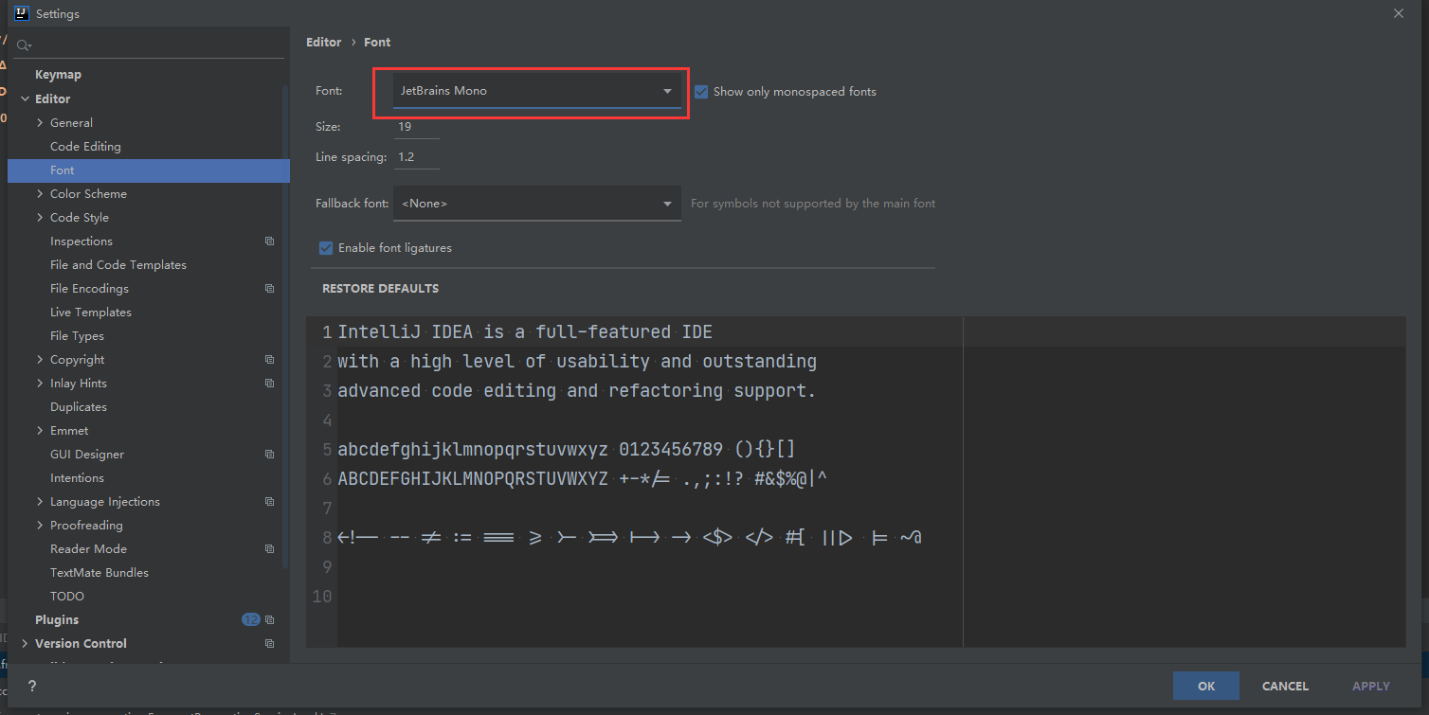Expand the Color Scheme node
This screenshot has width=1429, height=715.
tap(40, 194)
